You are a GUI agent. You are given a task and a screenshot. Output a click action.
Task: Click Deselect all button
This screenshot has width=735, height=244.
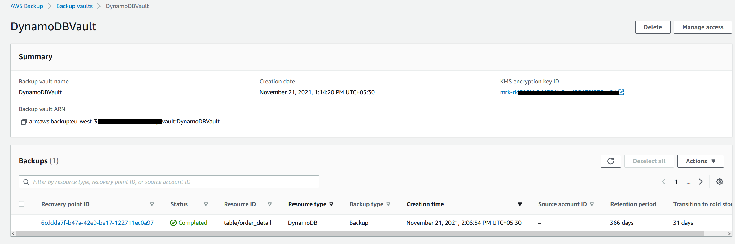649,161
